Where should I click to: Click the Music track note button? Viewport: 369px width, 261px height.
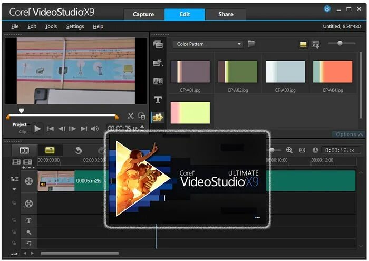point(28,243)
